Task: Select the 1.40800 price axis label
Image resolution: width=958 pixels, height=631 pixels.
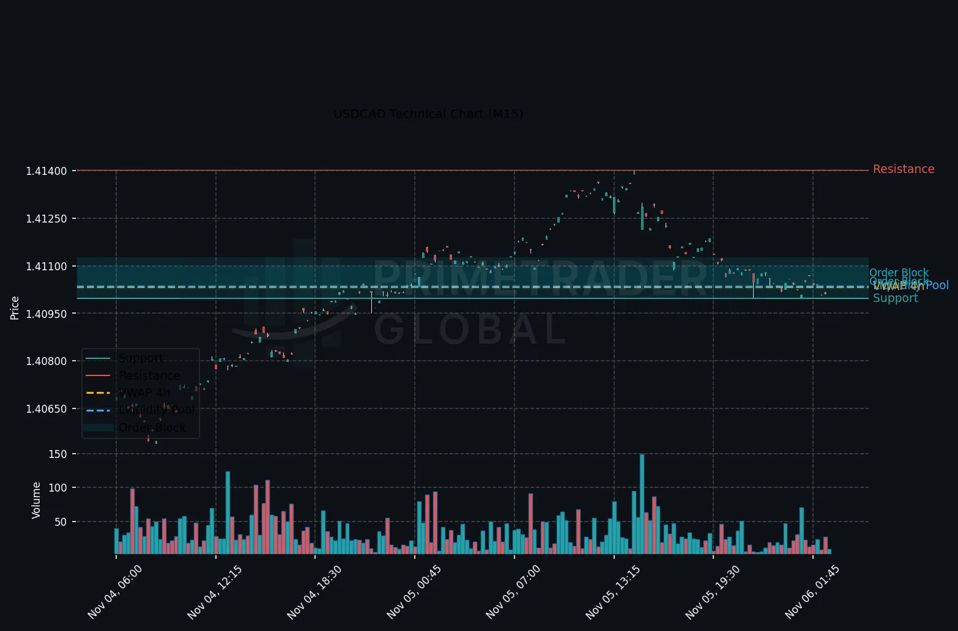Action: coord(46,361)
